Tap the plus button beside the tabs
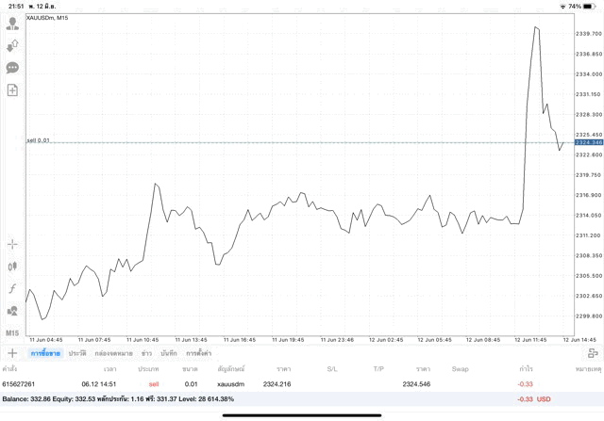The width and height of the screenshot is (604, 421). [x=12, y=353]
